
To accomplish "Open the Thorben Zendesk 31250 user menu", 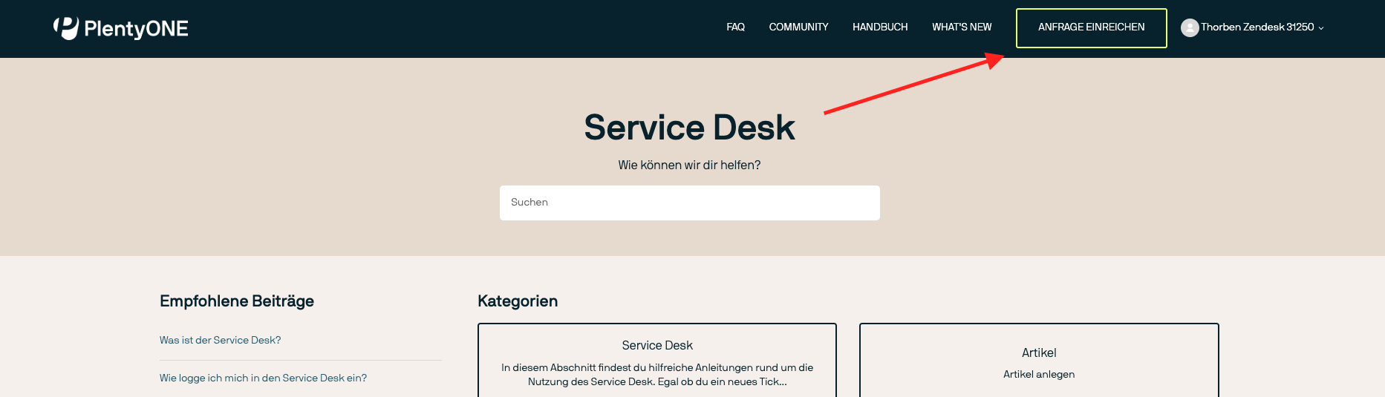I will (x=1257, y=27).
